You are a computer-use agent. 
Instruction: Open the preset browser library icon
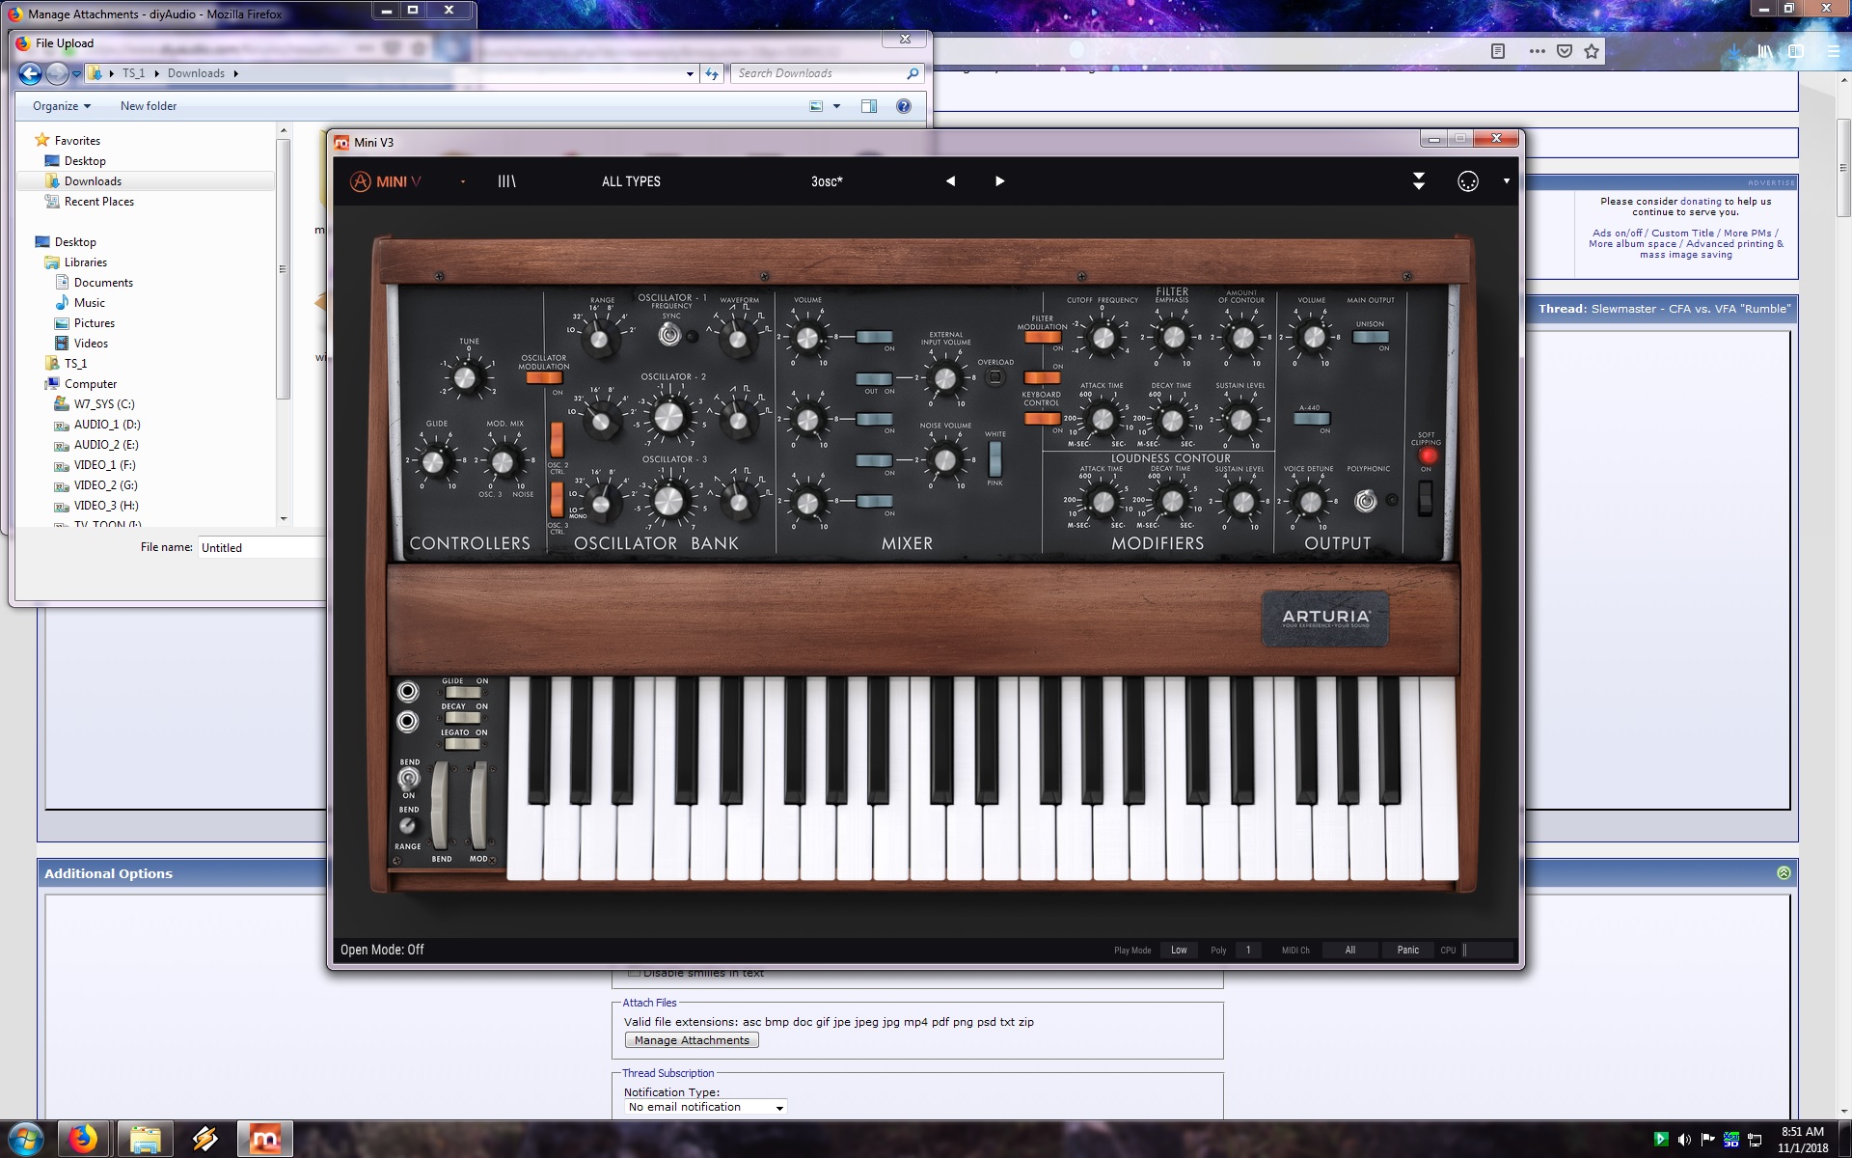[x=506, y=181]
